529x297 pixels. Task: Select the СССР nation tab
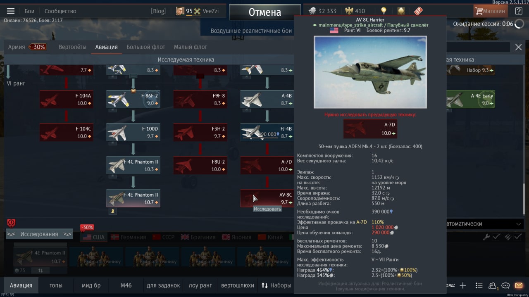[164, 237]
